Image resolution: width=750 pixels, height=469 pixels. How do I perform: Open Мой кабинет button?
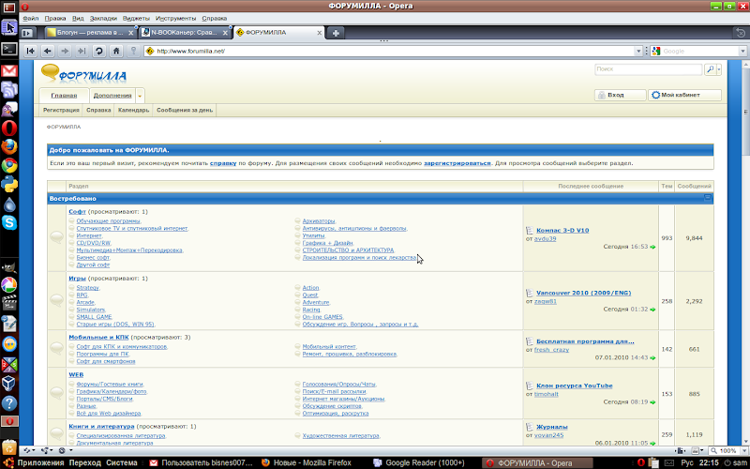click(684, 95)
